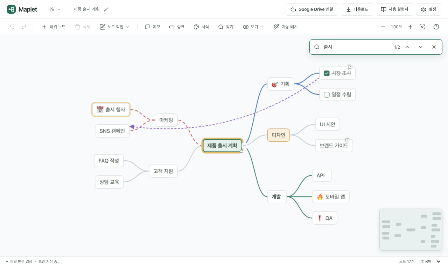
Task: Click the redo arrow icon
Action: [24, 27]
